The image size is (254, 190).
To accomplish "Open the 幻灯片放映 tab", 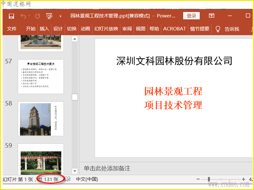I will pyautogui.click(x=106, y=29).
